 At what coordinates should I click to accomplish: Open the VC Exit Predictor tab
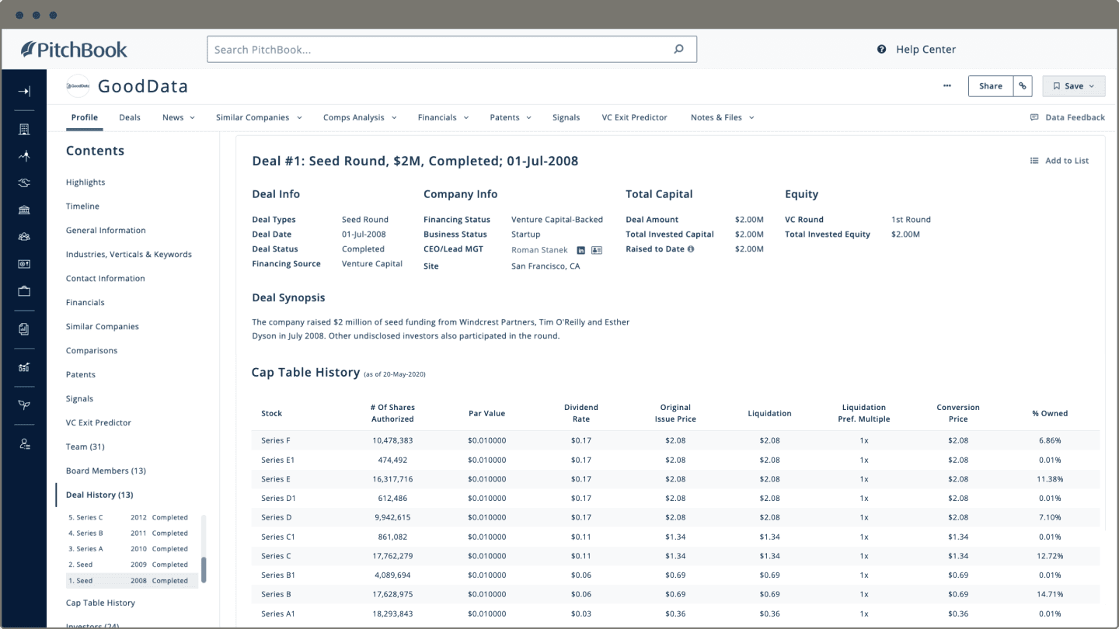[634, 117]
